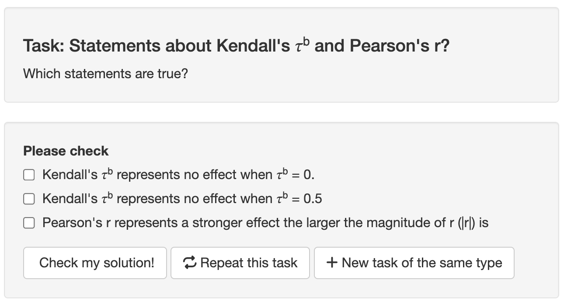Image resolution: width=564 pixels, height=304 pixels.
Task: Click the "Please check" bold label
Action: click(x=66, y=151)
